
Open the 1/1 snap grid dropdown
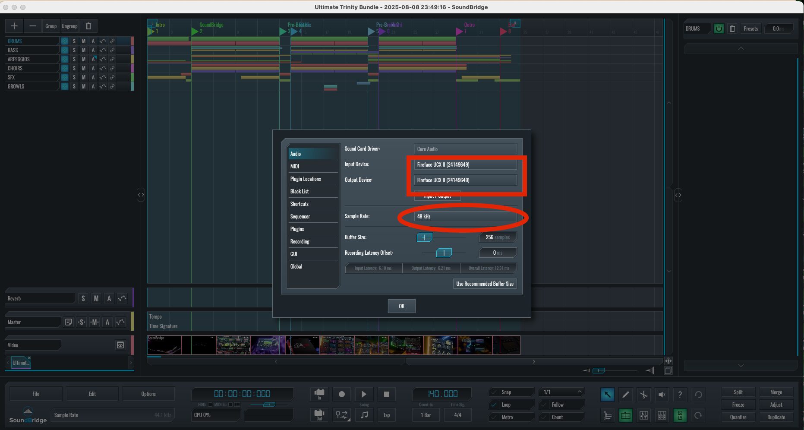click(x=561, y=392)
